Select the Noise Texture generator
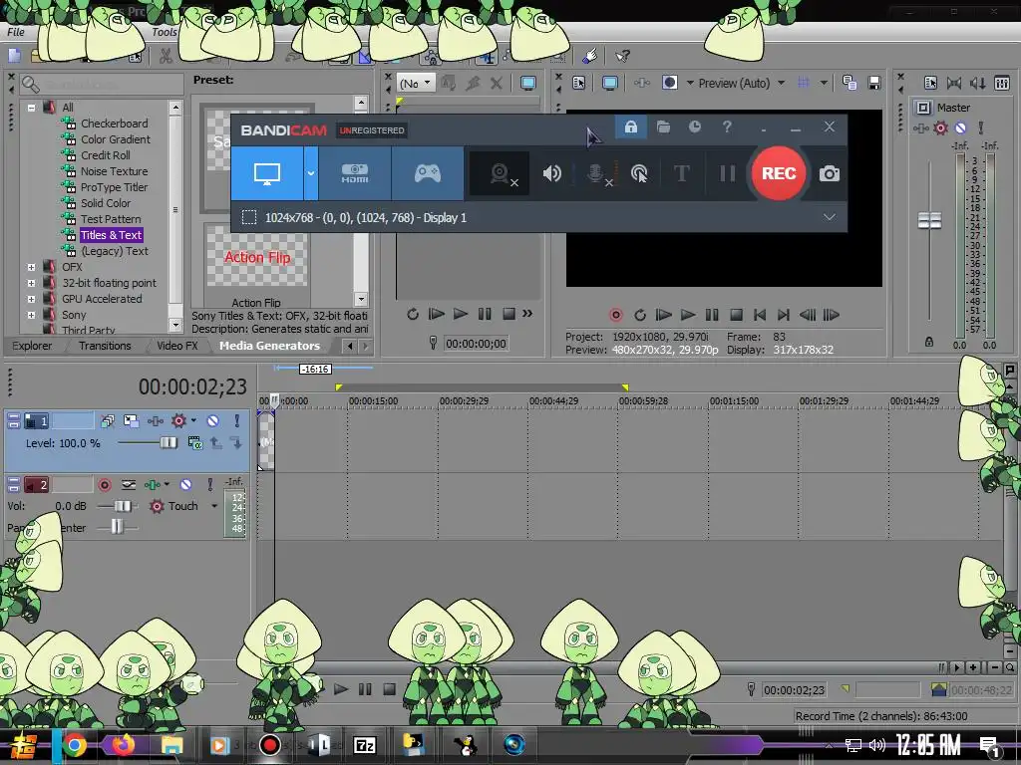The width and height of the screenshot is (1021, 765). (x=114, y=171)
